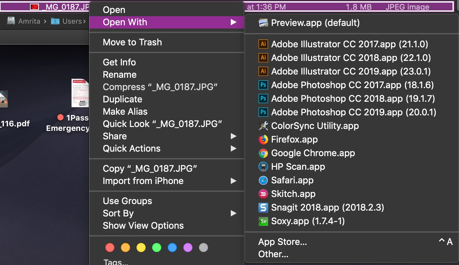Apply the purple tag color
459x265 pixels.
click(188, 248)
